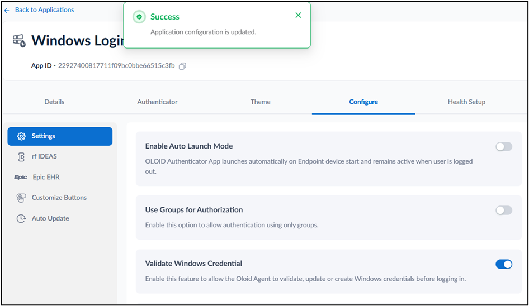529x306 pixels.
Task: Click the Customize Buttons hand icon
Action: (x=21, y=198)
